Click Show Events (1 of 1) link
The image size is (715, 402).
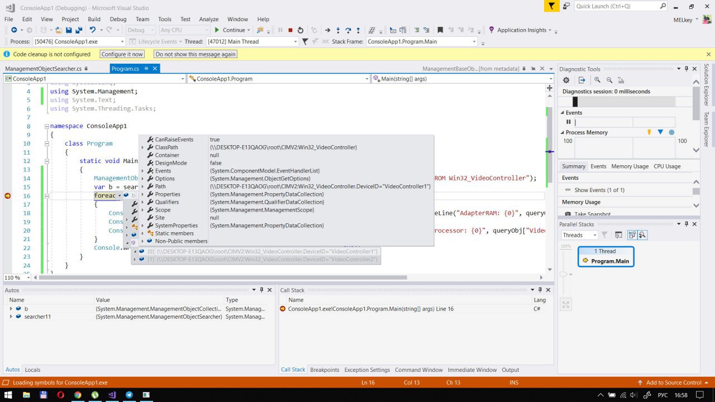[x=599, y=190]
